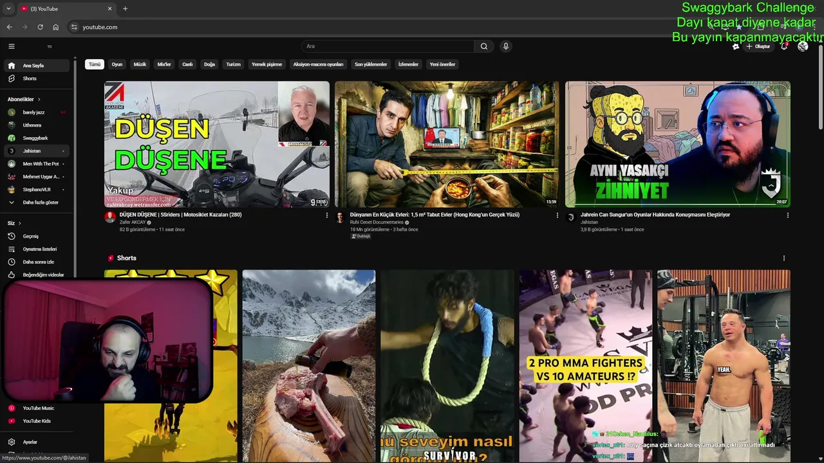Open Shorts from the sidebar

click(x=37, y=78)
